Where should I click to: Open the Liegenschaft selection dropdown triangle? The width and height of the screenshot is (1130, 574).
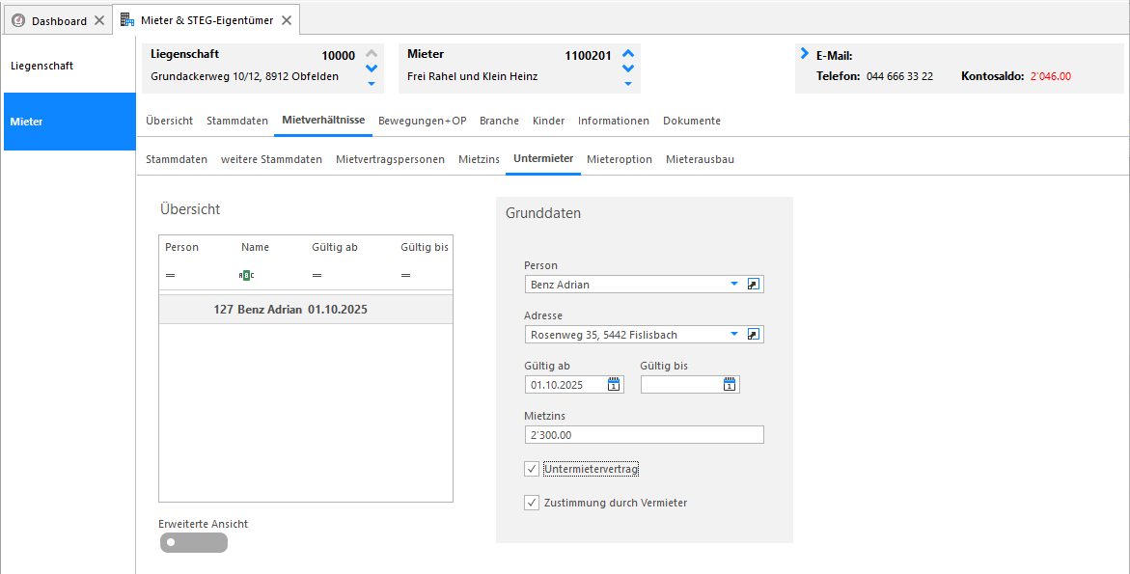tap(372, 84)
